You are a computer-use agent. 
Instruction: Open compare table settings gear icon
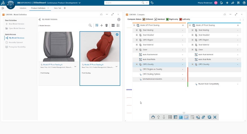(x=192, y=117)
